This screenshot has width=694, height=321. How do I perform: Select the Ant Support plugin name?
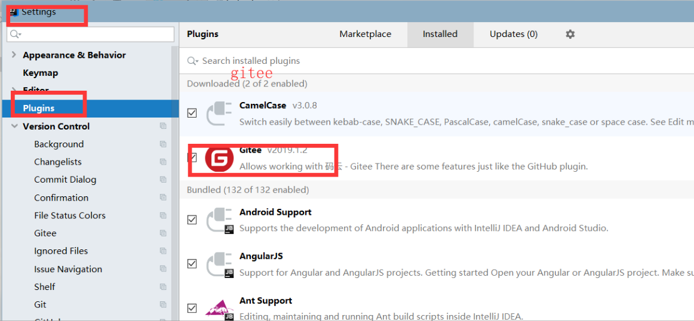(x=266, y=301)
